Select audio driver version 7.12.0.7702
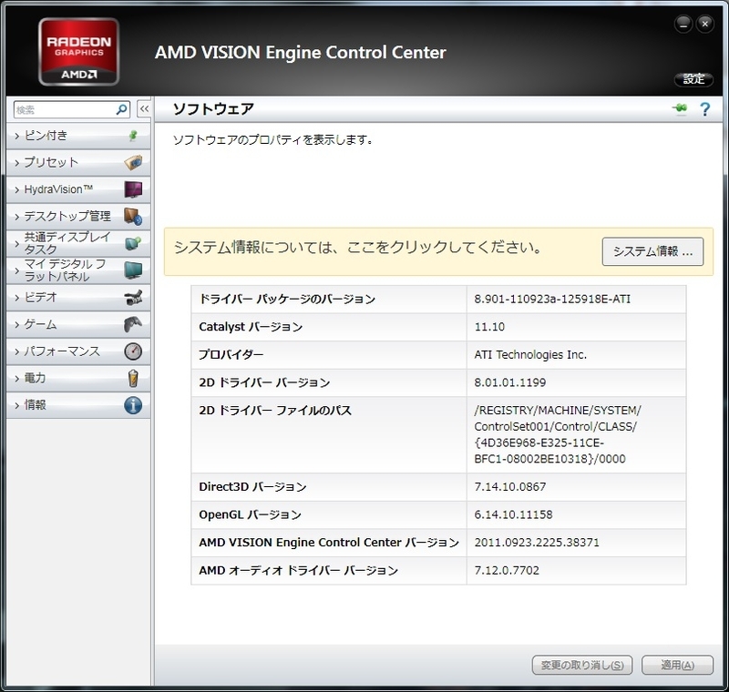The image size is (729, 692). click(x=507, y=570)
